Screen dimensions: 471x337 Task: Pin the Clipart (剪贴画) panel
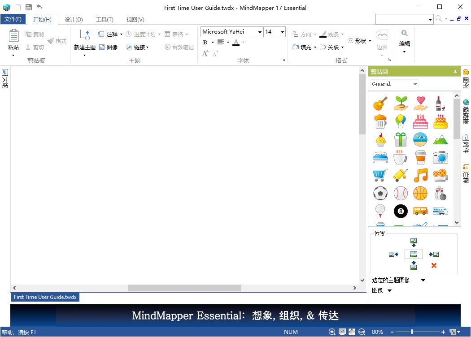pos(455,72)
